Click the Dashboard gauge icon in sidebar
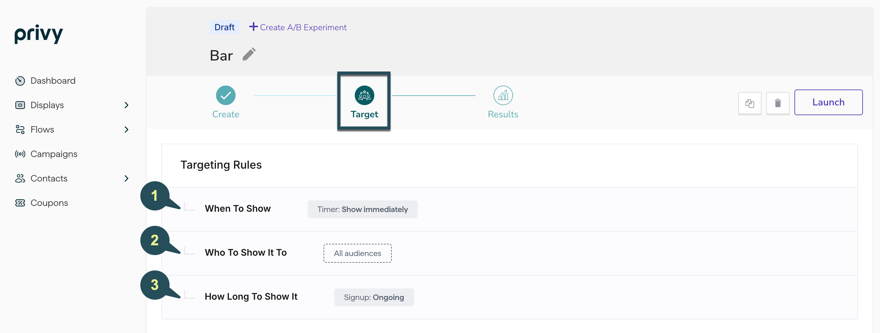Image resolution: width=880 pixels, height=333 pixels. tap(20, 81)
